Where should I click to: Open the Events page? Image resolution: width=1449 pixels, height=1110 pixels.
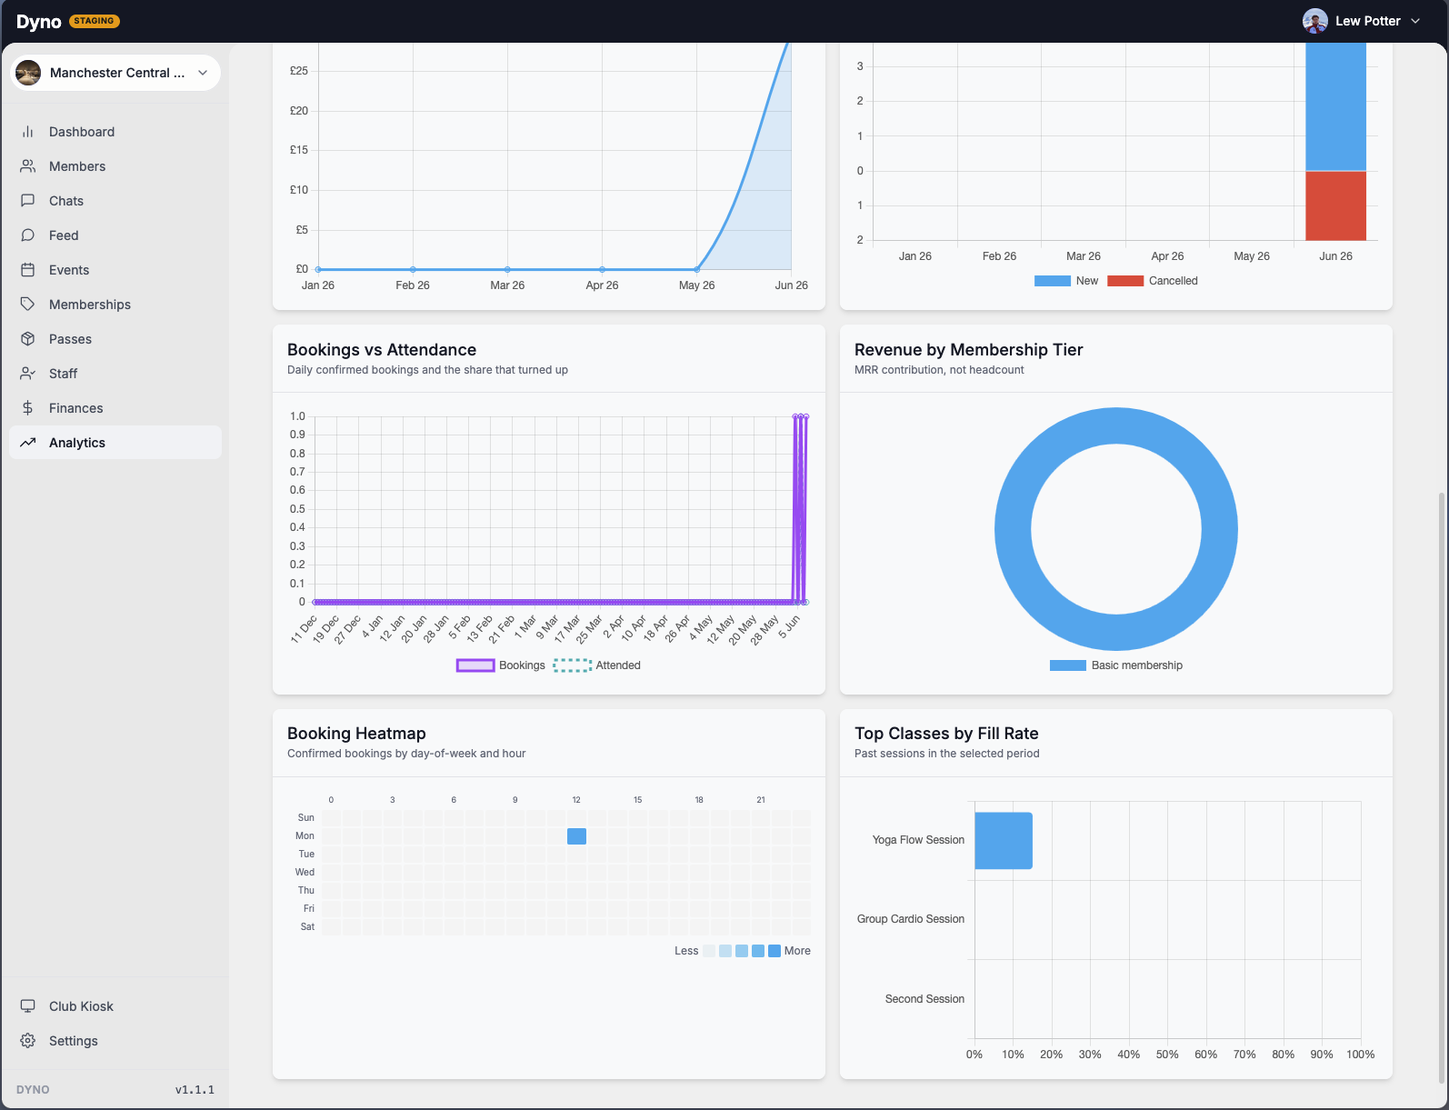[x=115, y=270]
